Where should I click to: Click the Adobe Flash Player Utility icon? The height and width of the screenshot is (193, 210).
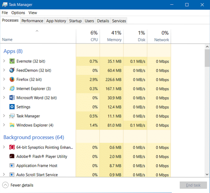[12, 157]
